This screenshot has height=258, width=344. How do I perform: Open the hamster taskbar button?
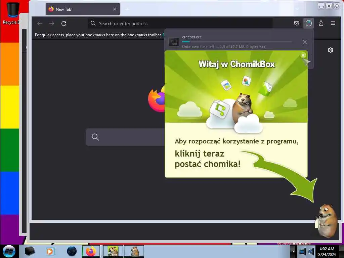[134, 251]
